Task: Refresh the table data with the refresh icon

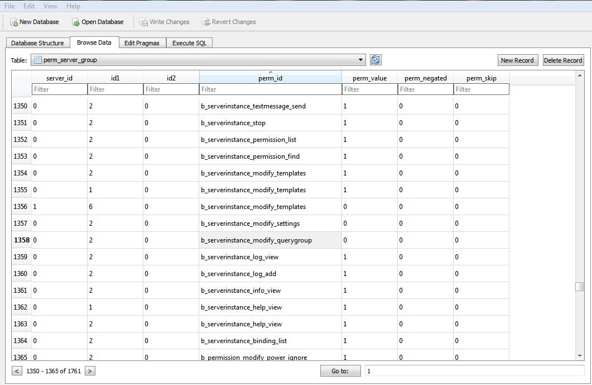Action: click(x=376, y=60)
